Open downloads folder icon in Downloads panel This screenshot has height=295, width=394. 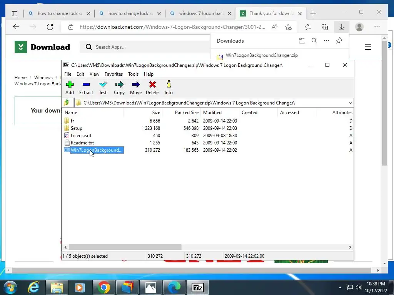coord(302,41)
